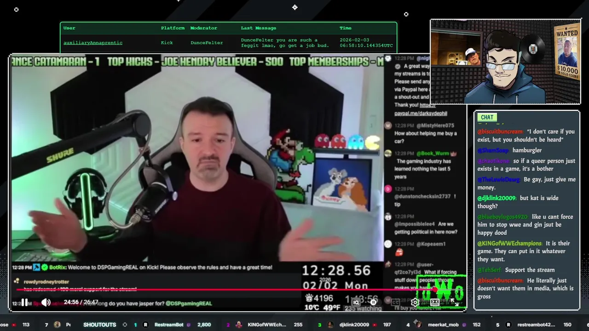Click the 12:28.56 stream clock overlay
This screenshot has height=331, width=589.
[336, 270]
